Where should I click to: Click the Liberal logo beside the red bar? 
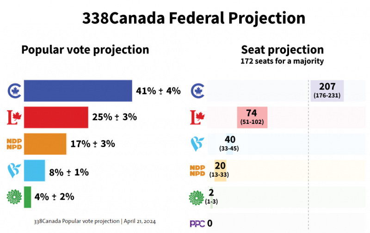point(14,117)
